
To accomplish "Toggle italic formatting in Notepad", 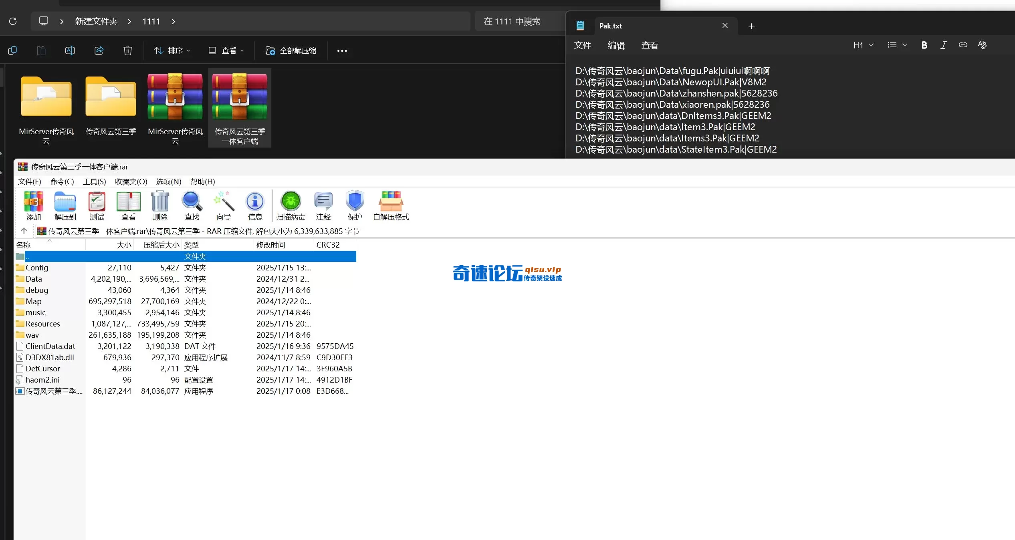I will pyautogui.click(x=943, y=45).
